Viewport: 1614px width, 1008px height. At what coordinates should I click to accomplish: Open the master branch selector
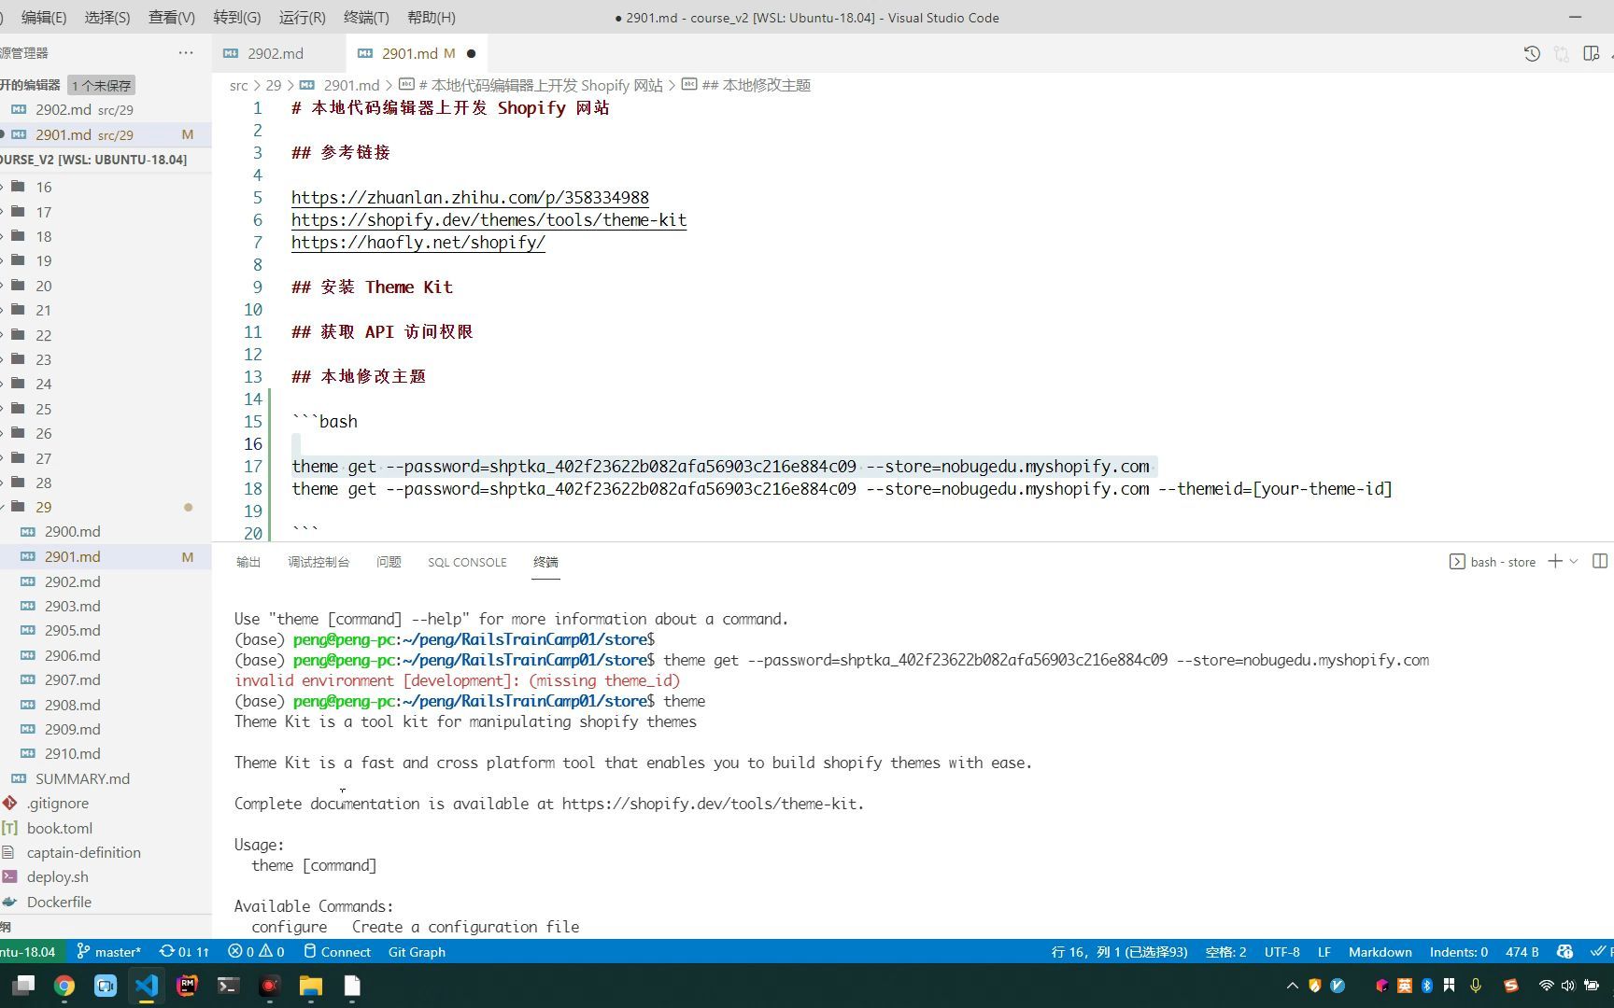tap(108, 952)
